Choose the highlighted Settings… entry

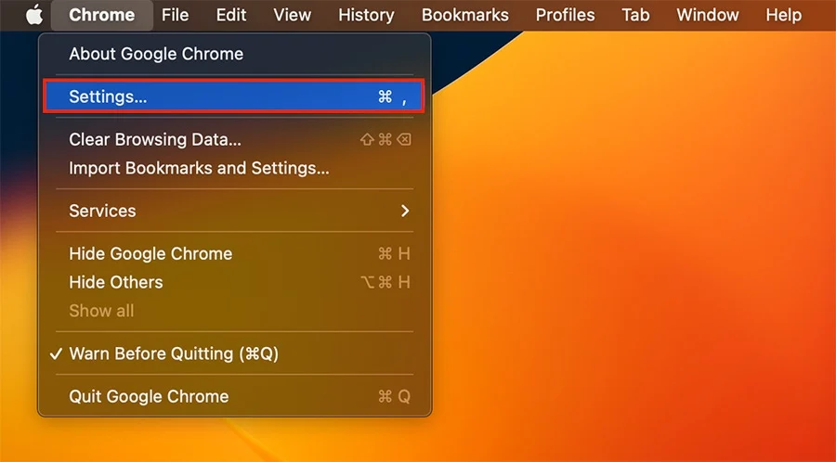(234, 96)
